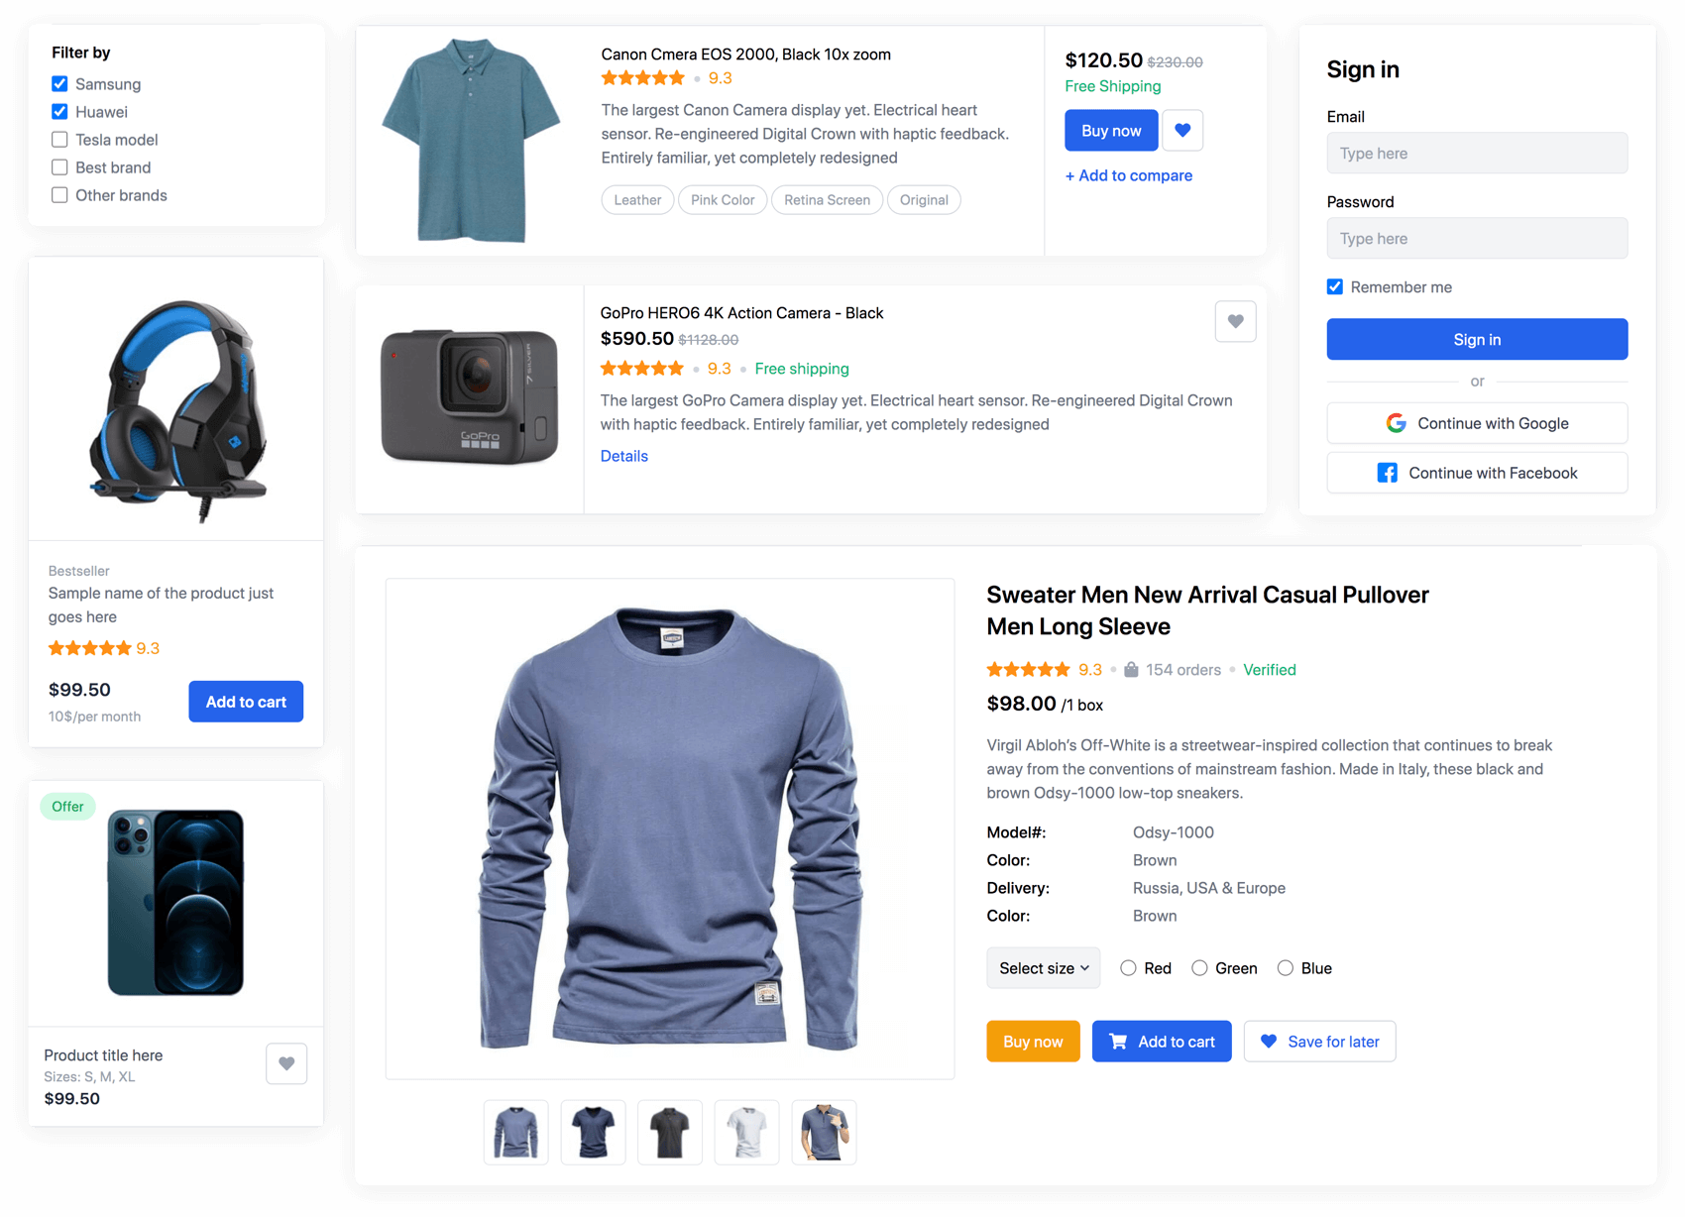Click the green Offer badge
Viewport: 1685px width, 1217px height.
[x=67, y=807]
